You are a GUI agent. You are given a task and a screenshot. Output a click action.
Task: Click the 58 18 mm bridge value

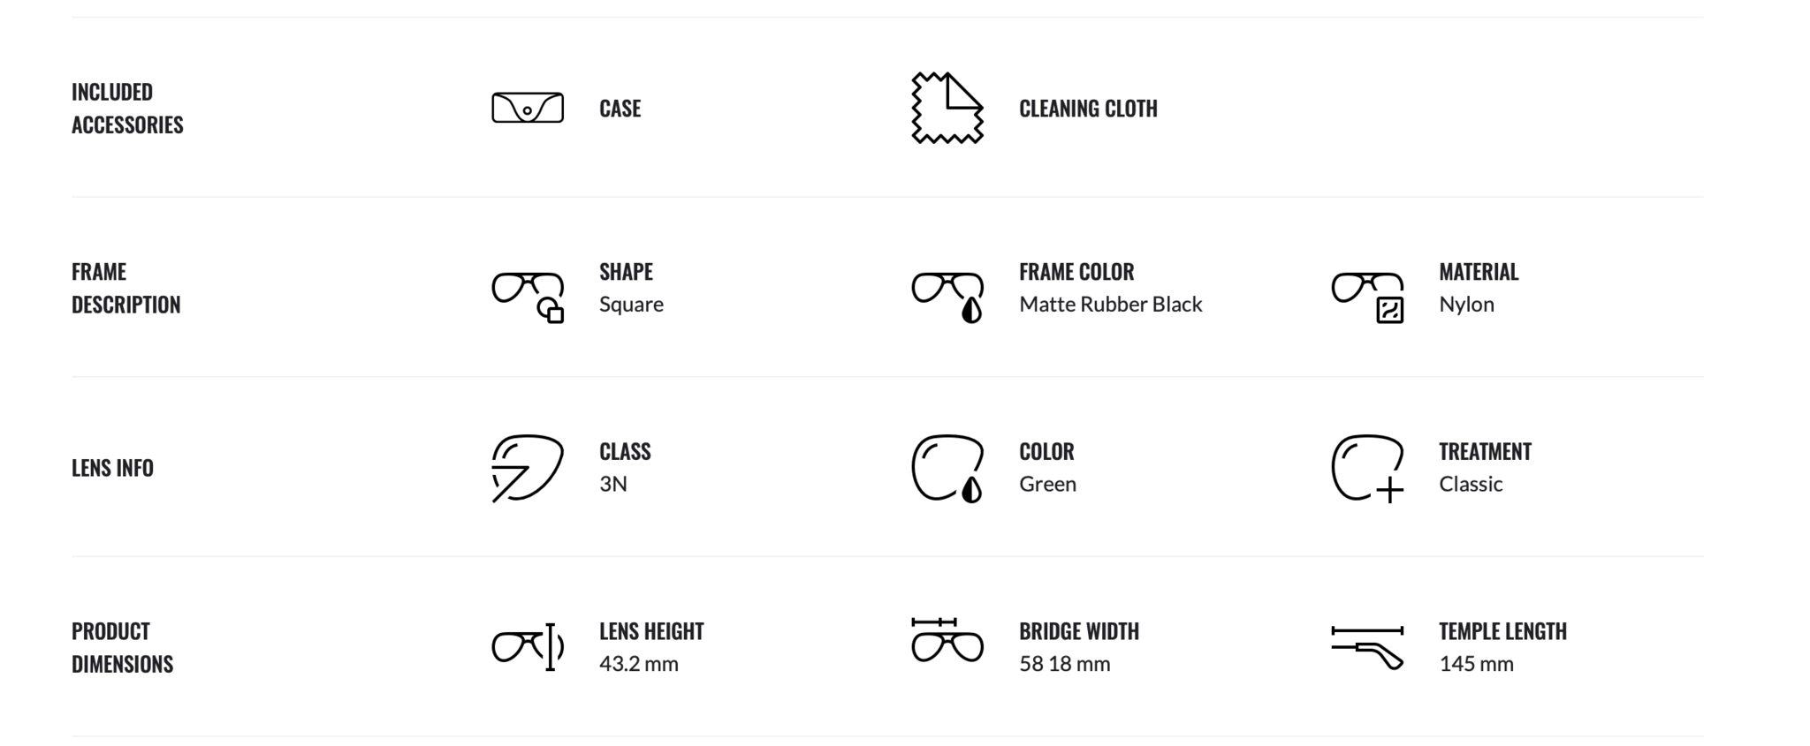1064,663
